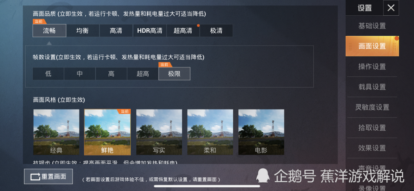Select 均衡 graphics quality
The width and height of the screenshot is (414, 191).
(83, 31)
